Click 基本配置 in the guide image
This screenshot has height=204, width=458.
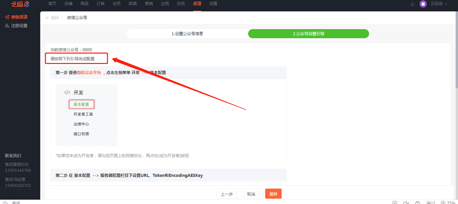point(81,105)
